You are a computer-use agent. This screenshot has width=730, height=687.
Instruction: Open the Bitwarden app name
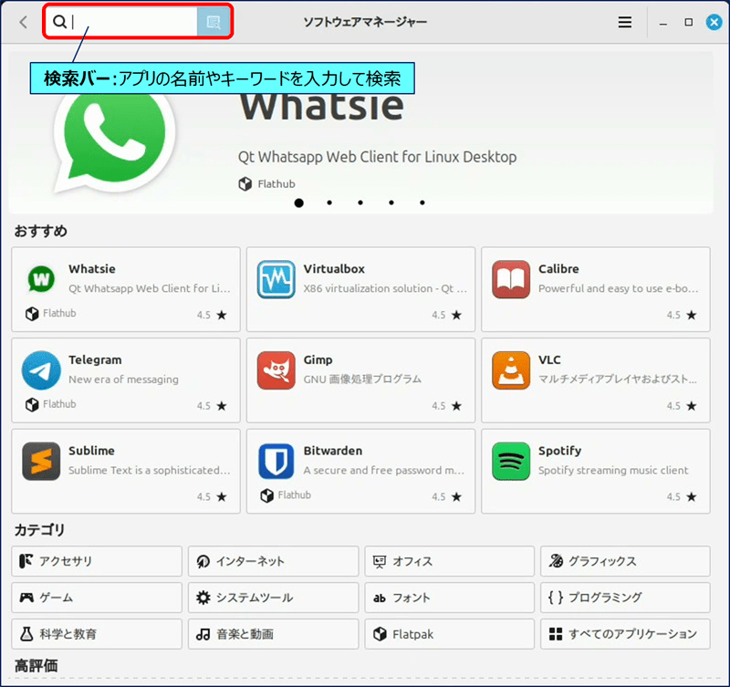(333, 451)
